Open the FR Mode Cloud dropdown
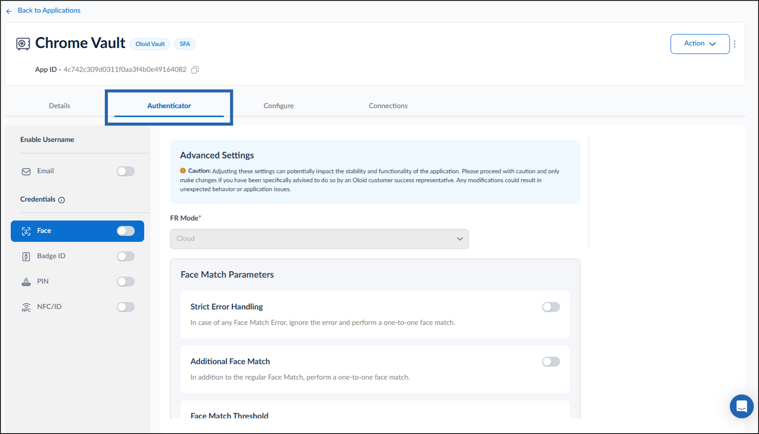The height and width of the screenshot is (434, 759). (x=319, y=239)
